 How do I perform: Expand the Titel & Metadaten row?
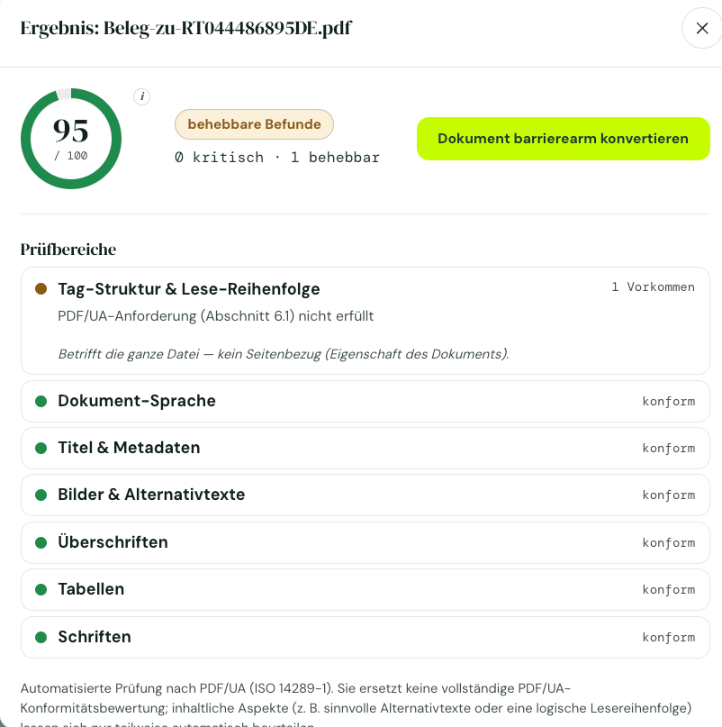coord(366,449)
